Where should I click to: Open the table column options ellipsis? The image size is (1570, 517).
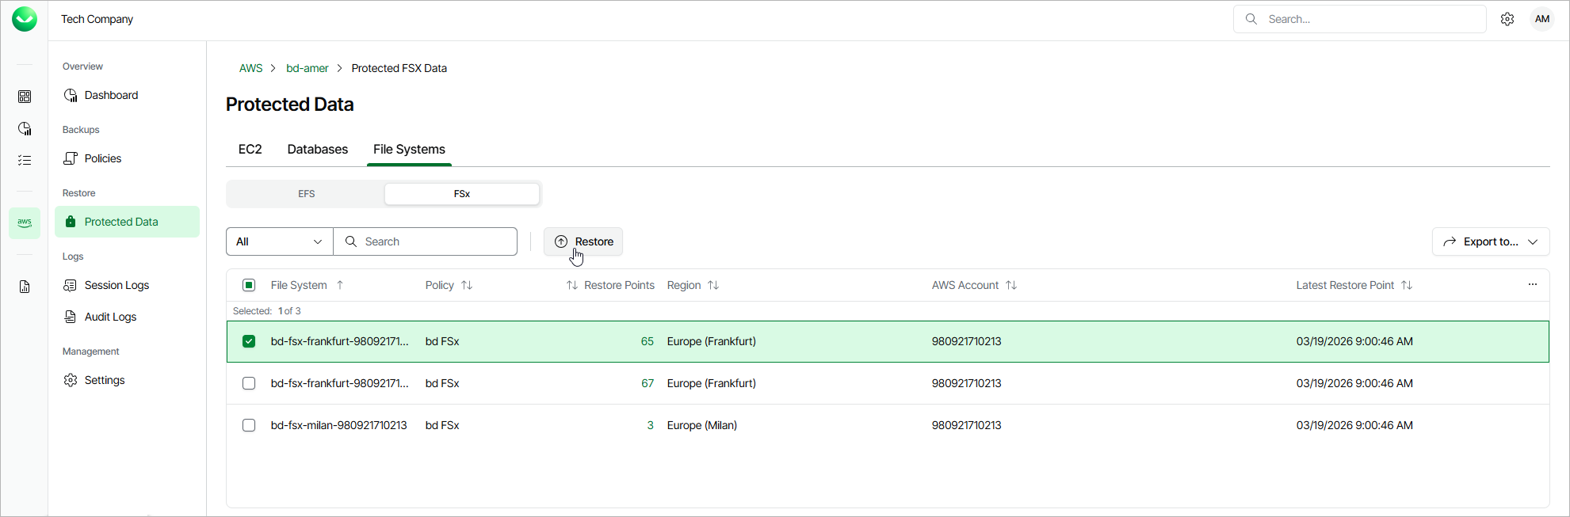coord(1532,284)
